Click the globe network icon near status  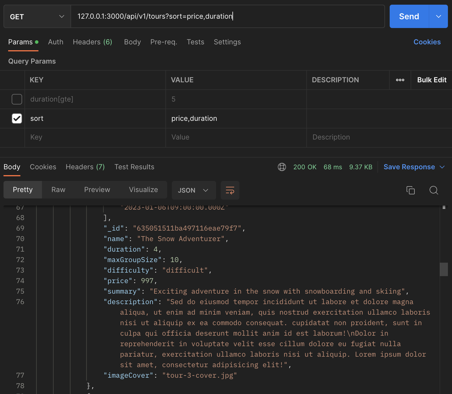click(282, 167)
